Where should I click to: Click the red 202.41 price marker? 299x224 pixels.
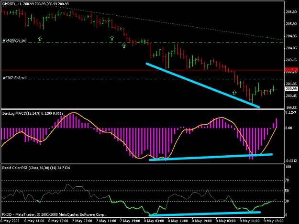click(291, 70)
